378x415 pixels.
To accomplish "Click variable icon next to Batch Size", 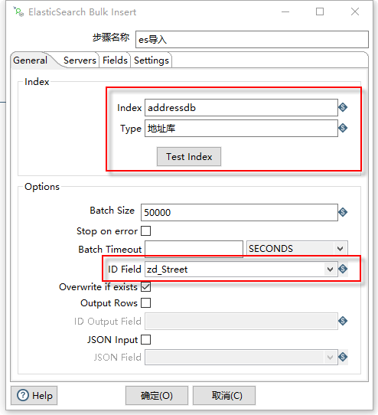I will point(343,212).
